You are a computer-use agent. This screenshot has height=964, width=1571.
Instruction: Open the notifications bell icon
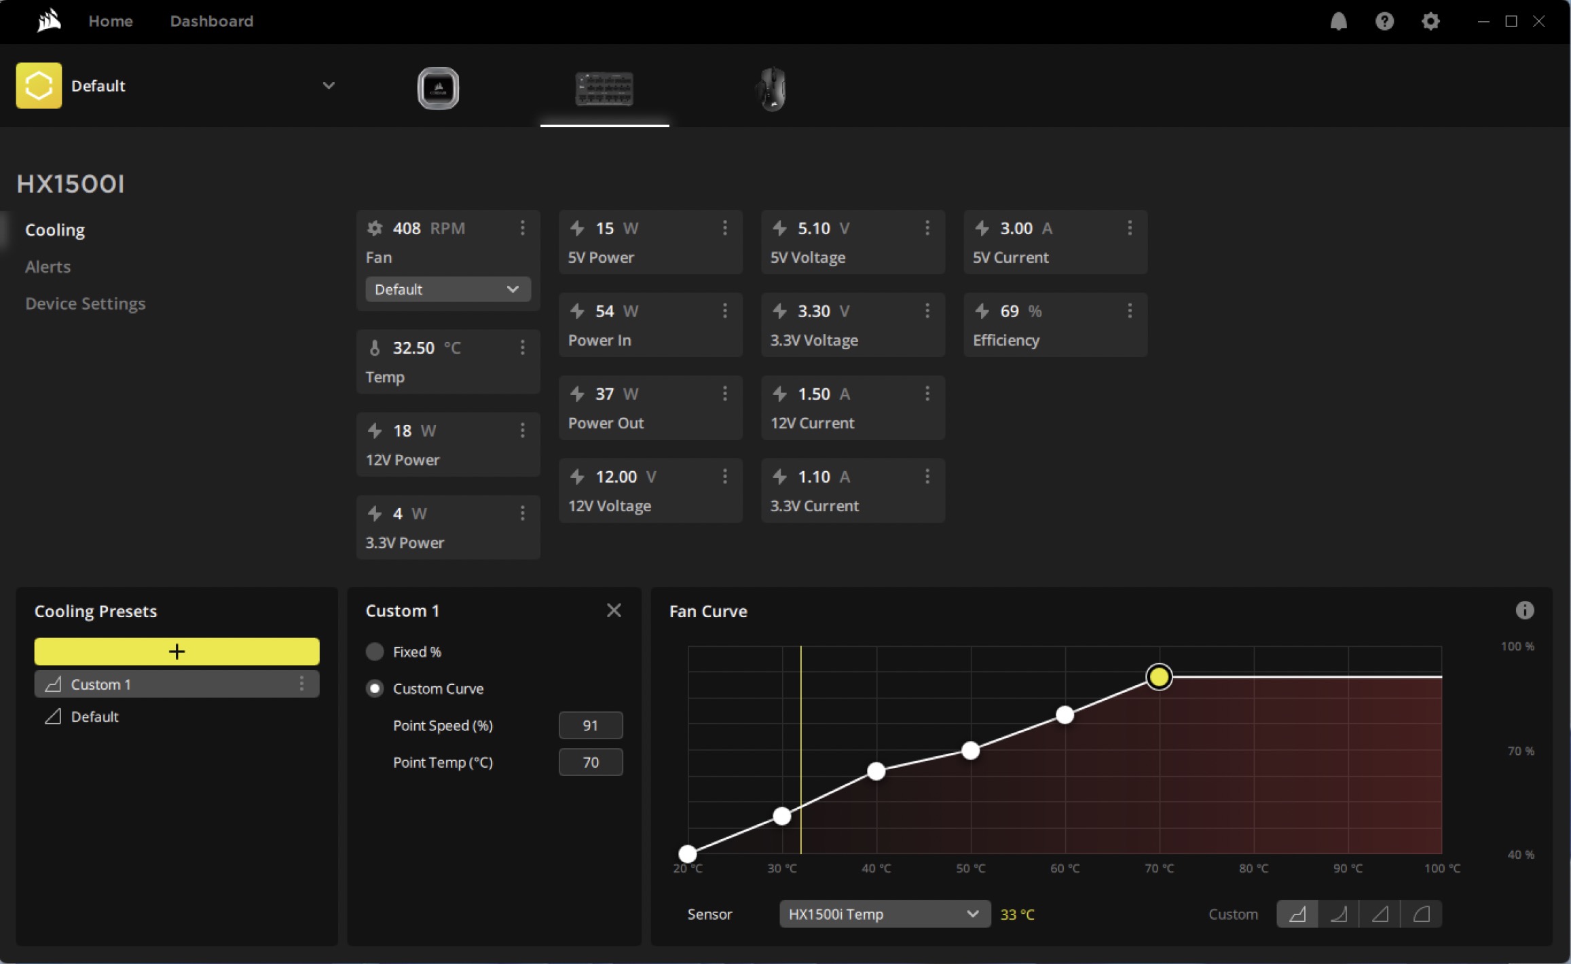pos(1338,22)
